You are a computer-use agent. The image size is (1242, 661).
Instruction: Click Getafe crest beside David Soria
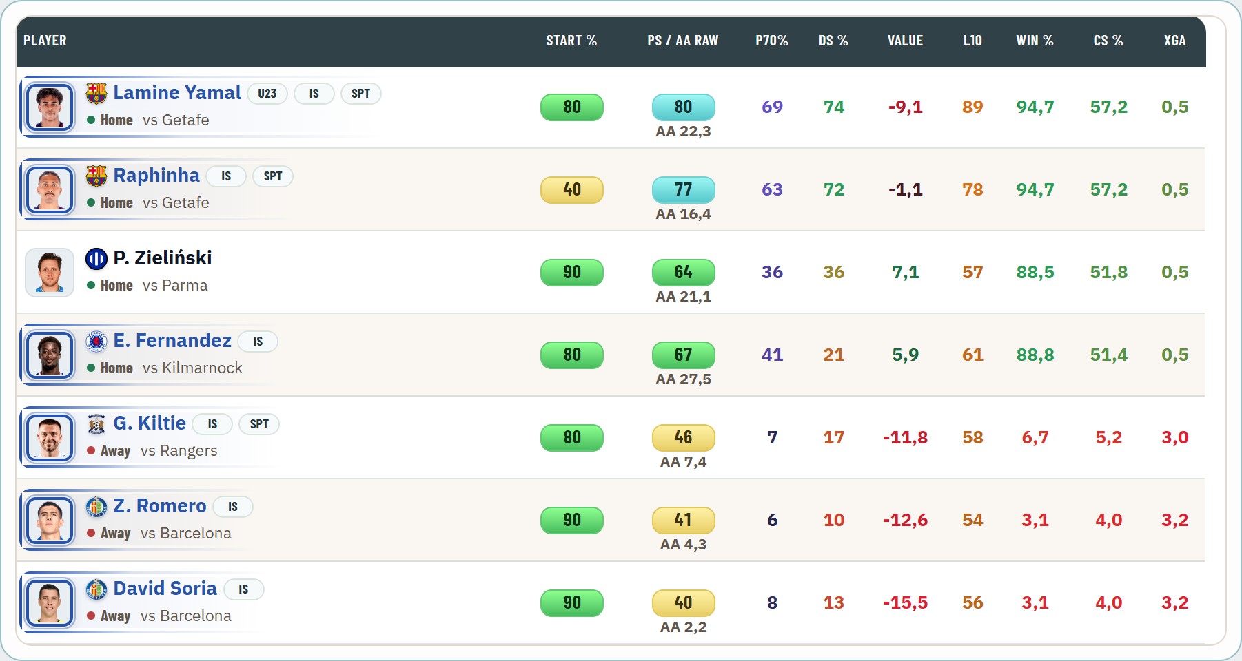pyautogui.click(x=96, y=589)
